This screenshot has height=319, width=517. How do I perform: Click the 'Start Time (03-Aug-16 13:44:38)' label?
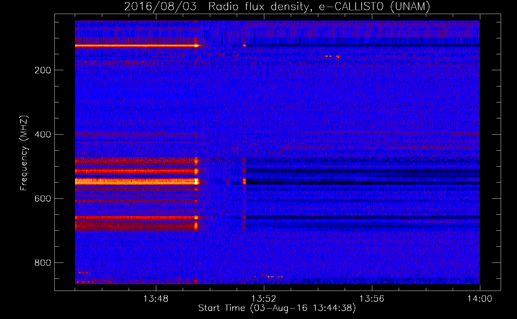pyautogui.click(x=277, y=308)
